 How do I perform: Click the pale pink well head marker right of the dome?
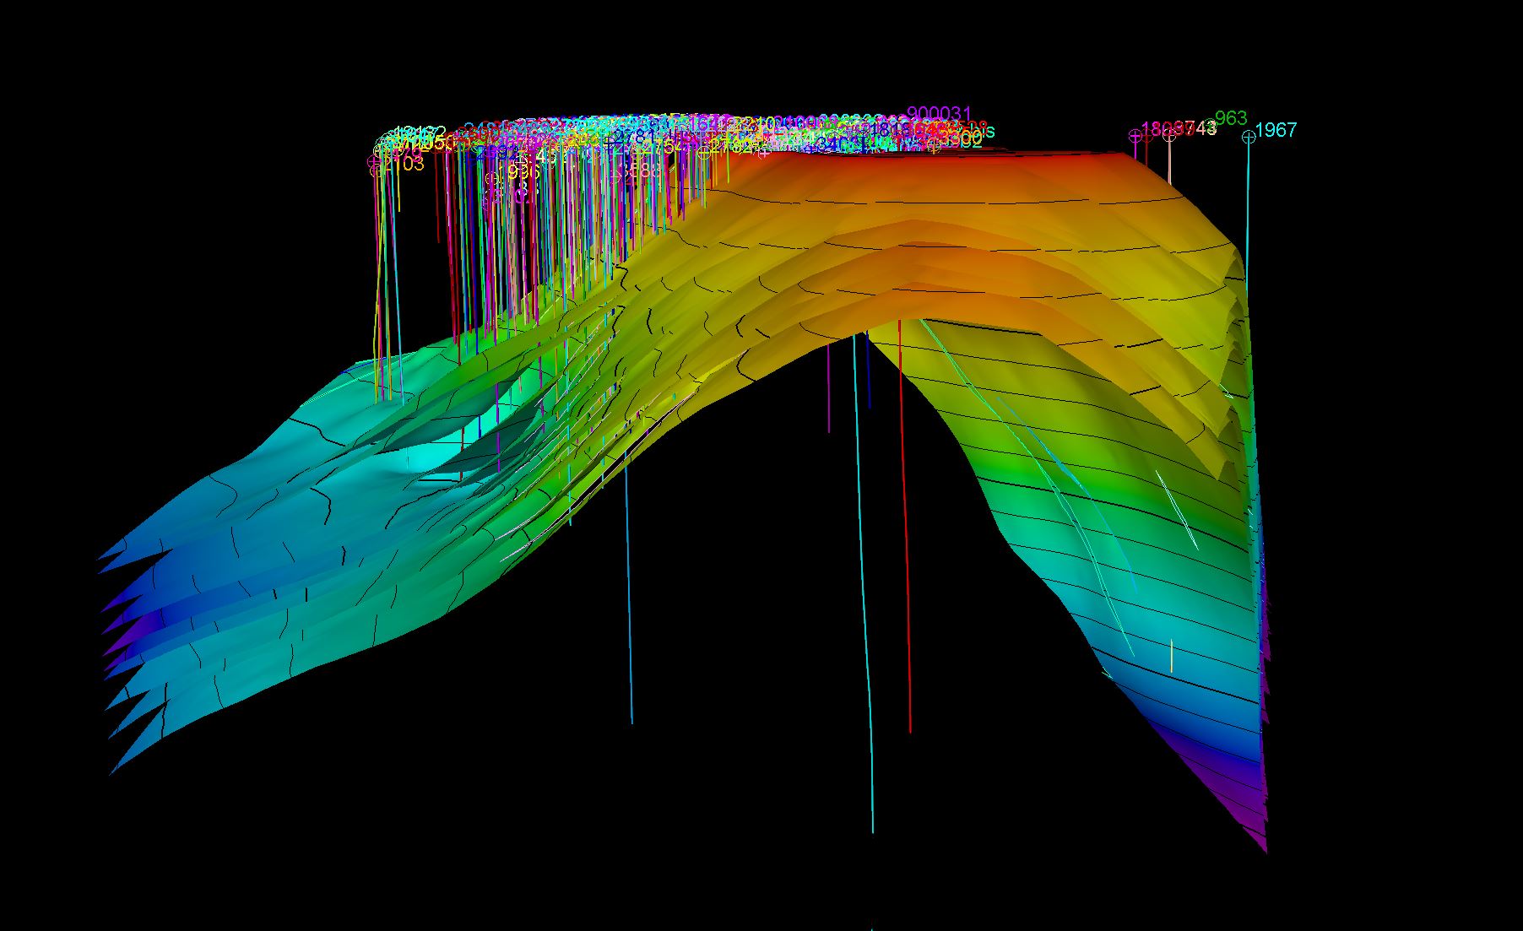tap(1169, 137)
